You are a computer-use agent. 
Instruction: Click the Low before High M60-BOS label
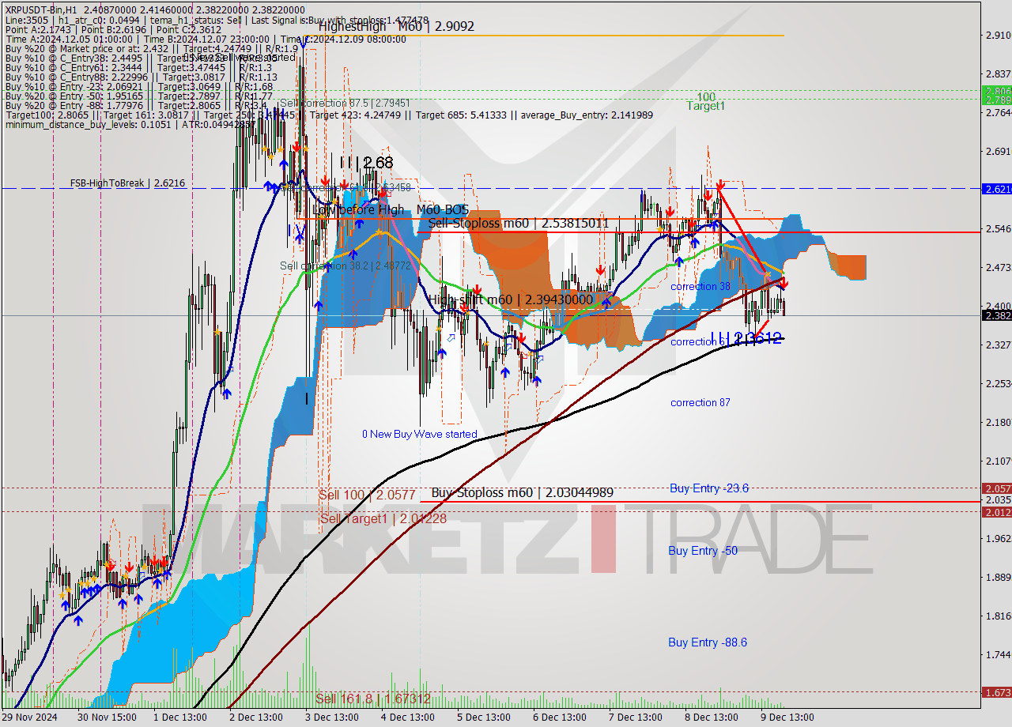tap(391, 209)
